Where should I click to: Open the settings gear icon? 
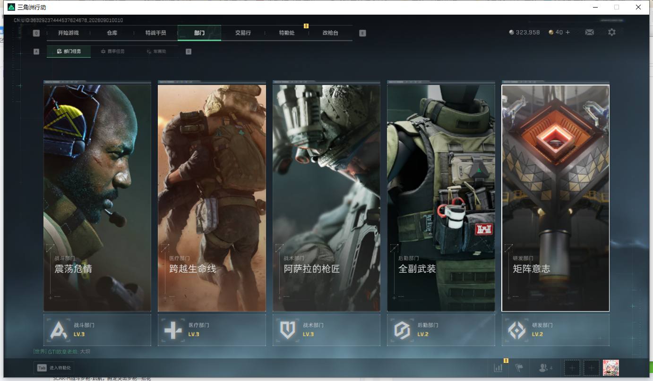point(612,32)
